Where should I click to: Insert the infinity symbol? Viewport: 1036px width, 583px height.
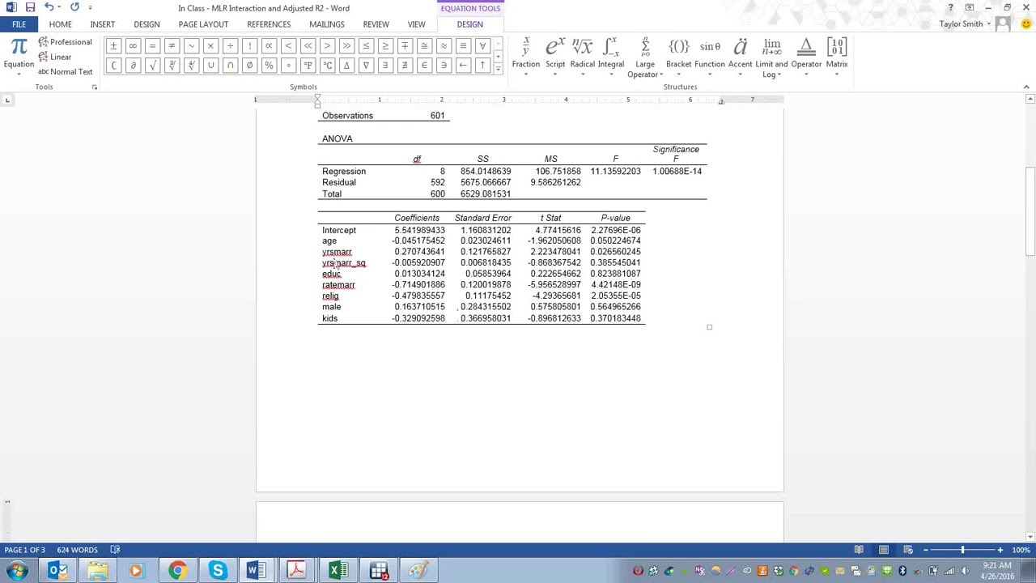point(133,46)
